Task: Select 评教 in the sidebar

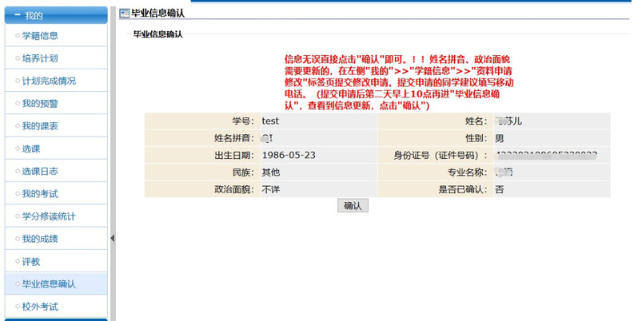Action: tap(31, 261)
